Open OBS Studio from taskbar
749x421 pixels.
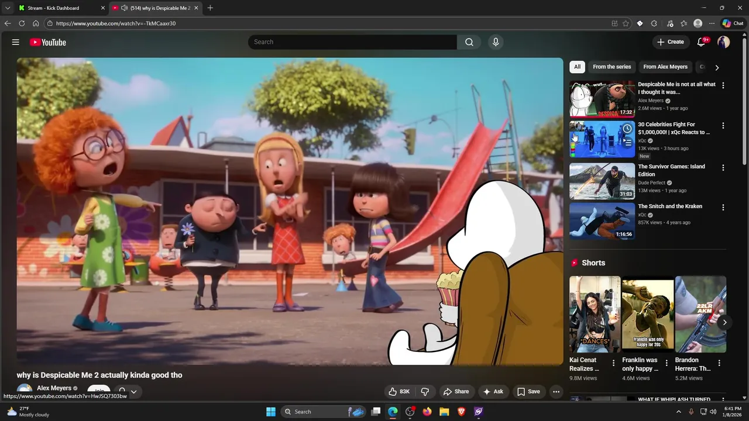410,412
